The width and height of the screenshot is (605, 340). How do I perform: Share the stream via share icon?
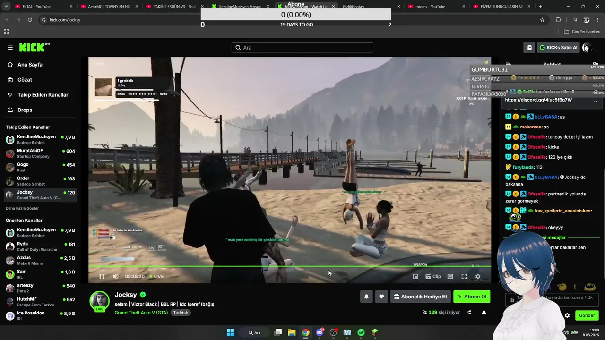point(469,312)
